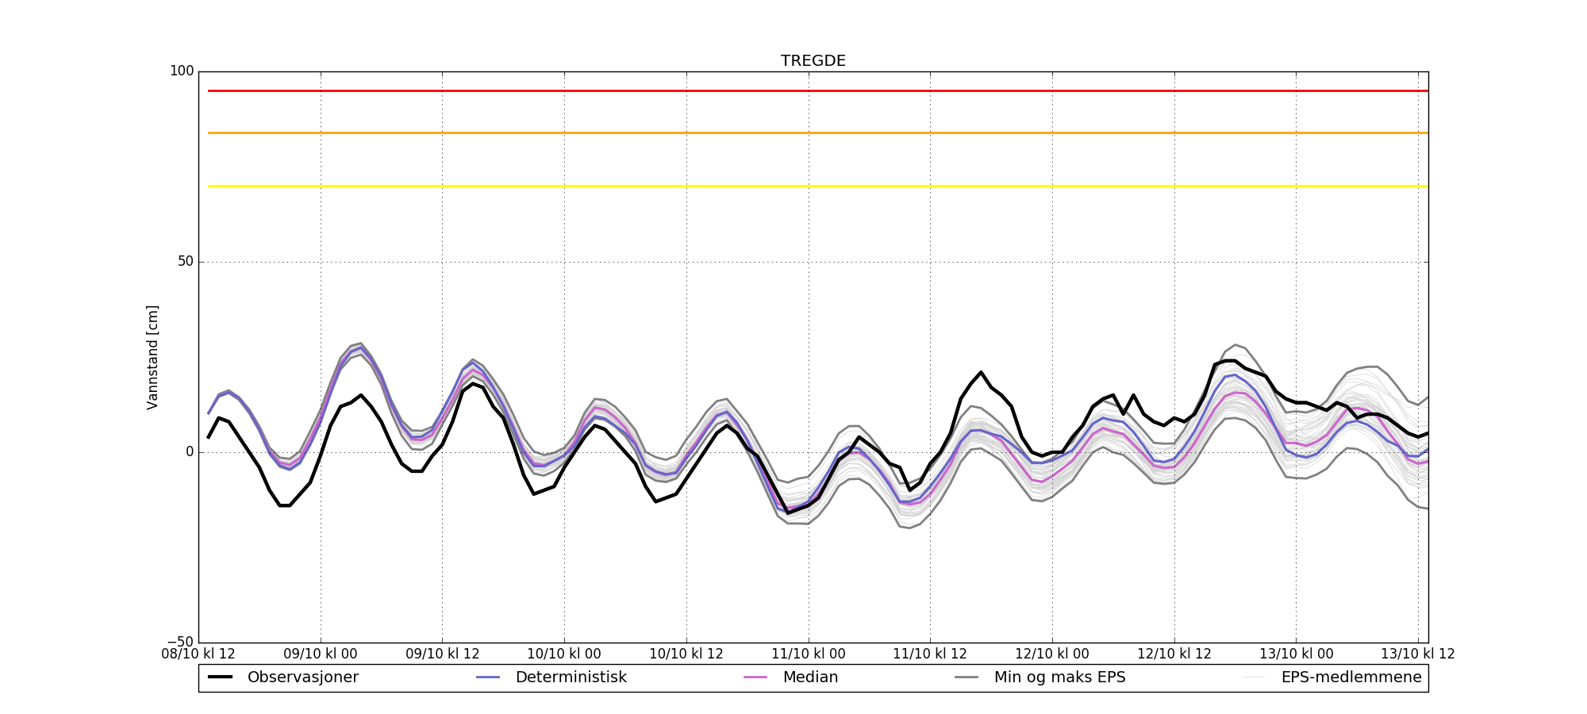The width and height of the screenshot is (1587, 714).
Task: Select the 10/10 kl 00 time tick label
Action: click(x=564, y=654)
